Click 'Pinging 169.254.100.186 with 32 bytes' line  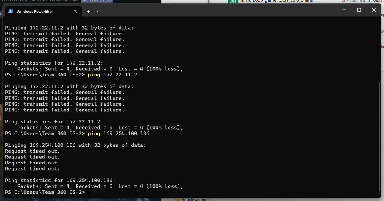click(x=75, y=145)
